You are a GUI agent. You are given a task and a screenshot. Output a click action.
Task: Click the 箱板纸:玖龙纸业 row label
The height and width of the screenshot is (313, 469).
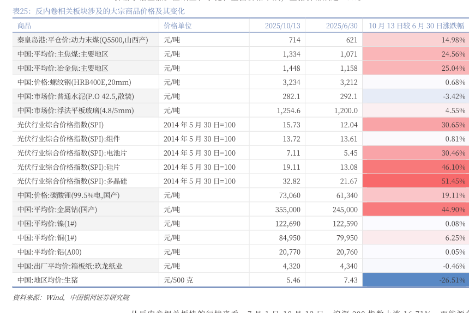coord(70,266)
